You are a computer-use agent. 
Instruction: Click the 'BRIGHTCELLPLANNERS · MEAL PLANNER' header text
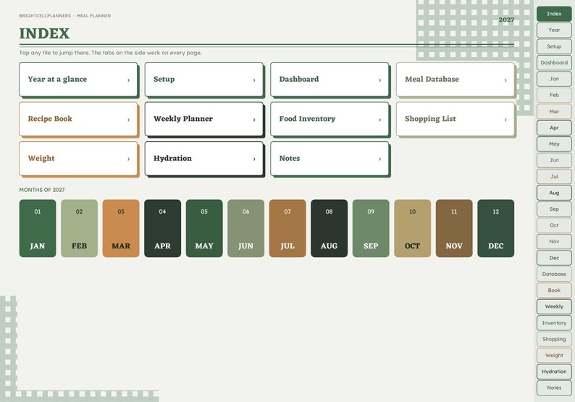tap(65, 16)
